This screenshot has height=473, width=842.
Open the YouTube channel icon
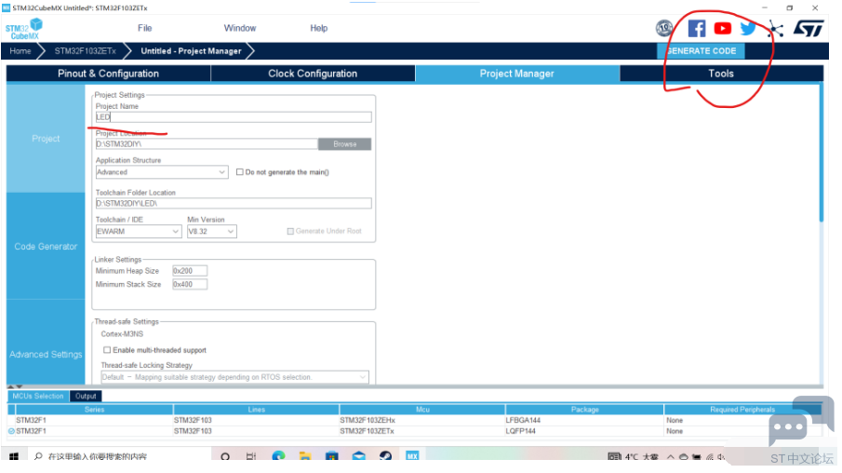tap(722, 28)
